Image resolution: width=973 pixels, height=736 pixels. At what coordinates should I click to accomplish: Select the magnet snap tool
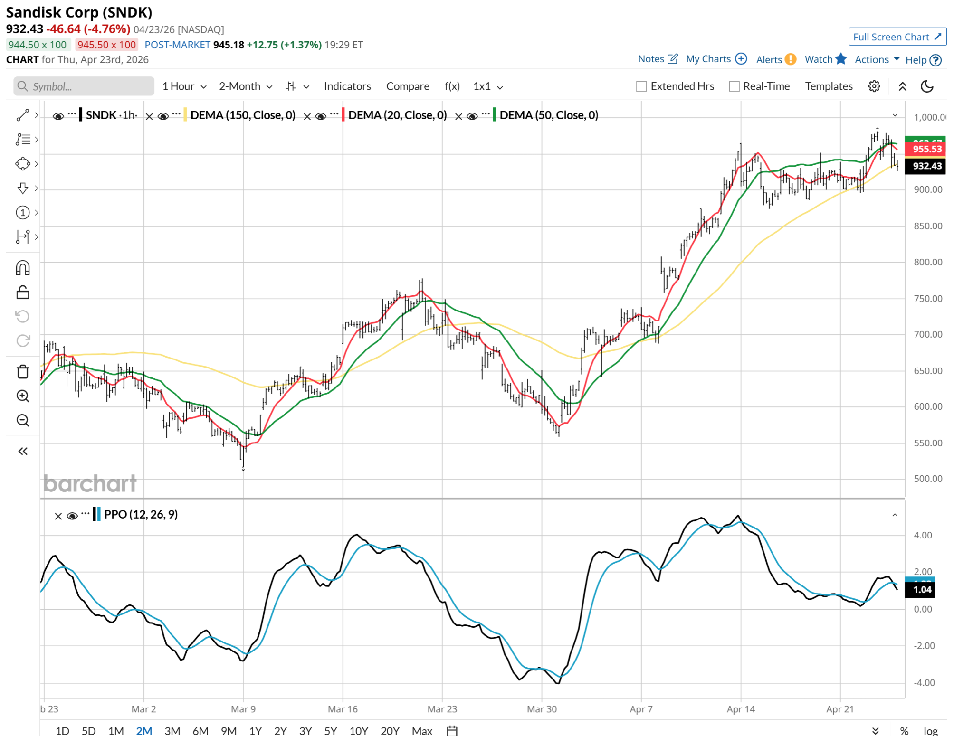23,268
